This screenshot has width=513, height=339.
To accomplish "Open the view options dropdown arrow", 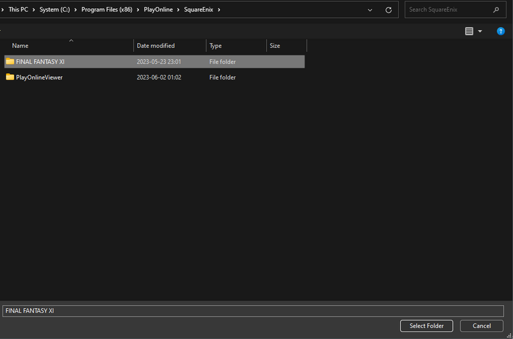I will click(480, 31).
